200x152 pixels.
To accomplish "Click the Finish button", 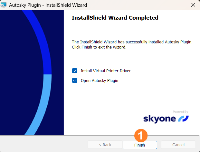I will tap(140, 145).
